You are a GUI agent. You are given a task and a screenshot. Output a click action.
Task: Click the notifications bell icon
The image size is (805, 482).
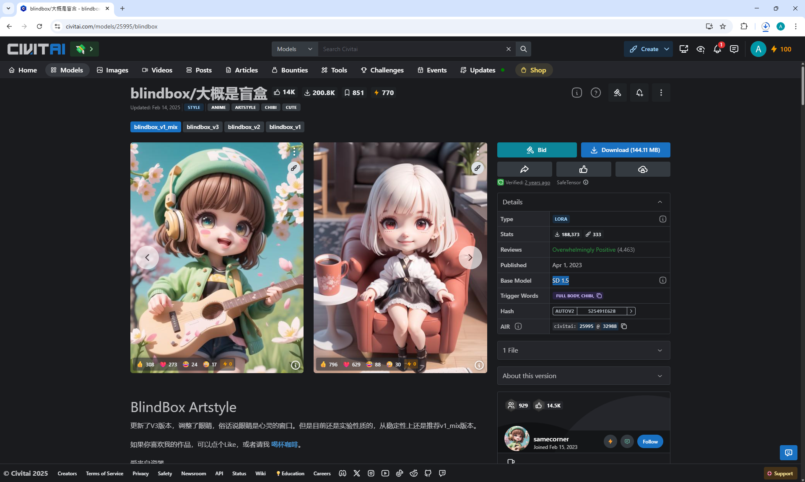coord(717,49)
